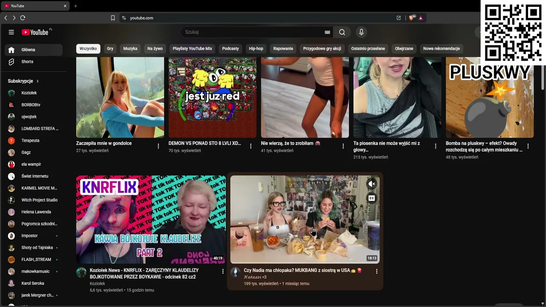The width and height of the screenshot is (546, 307).
Task: Open Koziołek channel avatar beside KNRFLIX video
Action: click(x=81, y=273)
